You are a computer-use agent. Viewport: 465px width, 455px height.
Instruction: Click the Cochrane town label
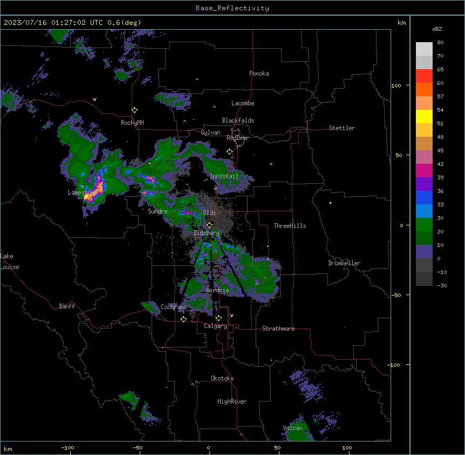coord(174,307)
